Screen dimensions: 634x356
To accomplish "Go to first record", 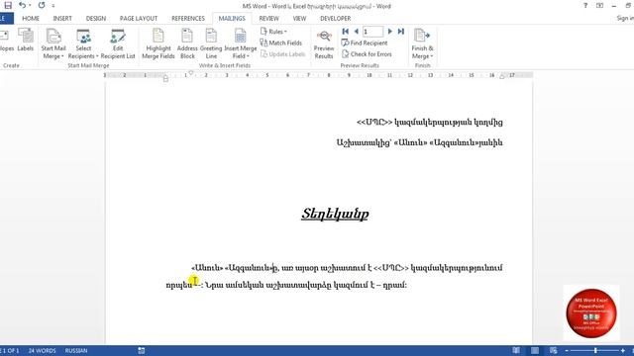I will pos(346,32).
